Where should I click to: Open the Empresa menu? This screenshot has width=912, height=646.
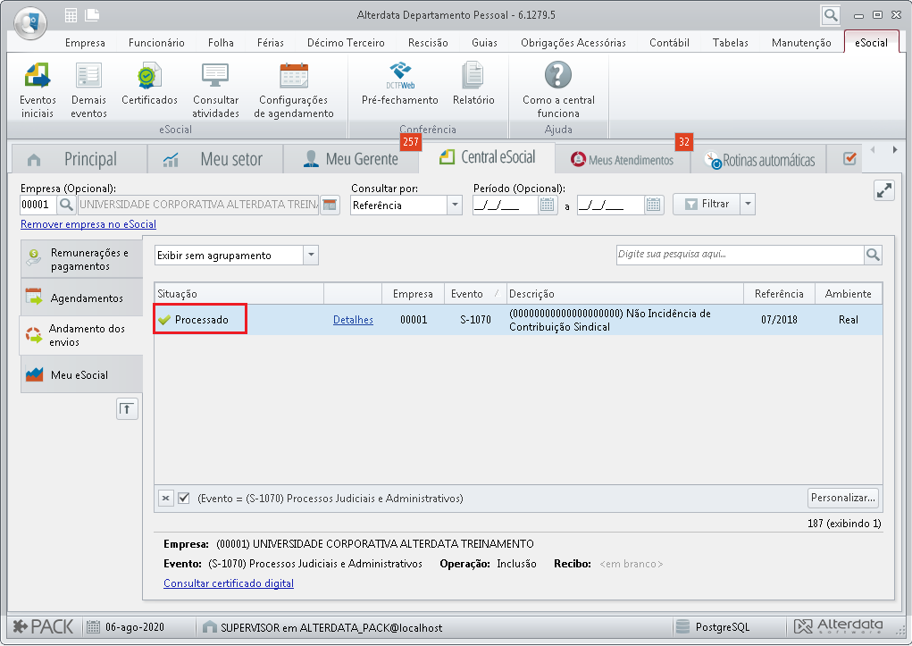coord(85,43)
